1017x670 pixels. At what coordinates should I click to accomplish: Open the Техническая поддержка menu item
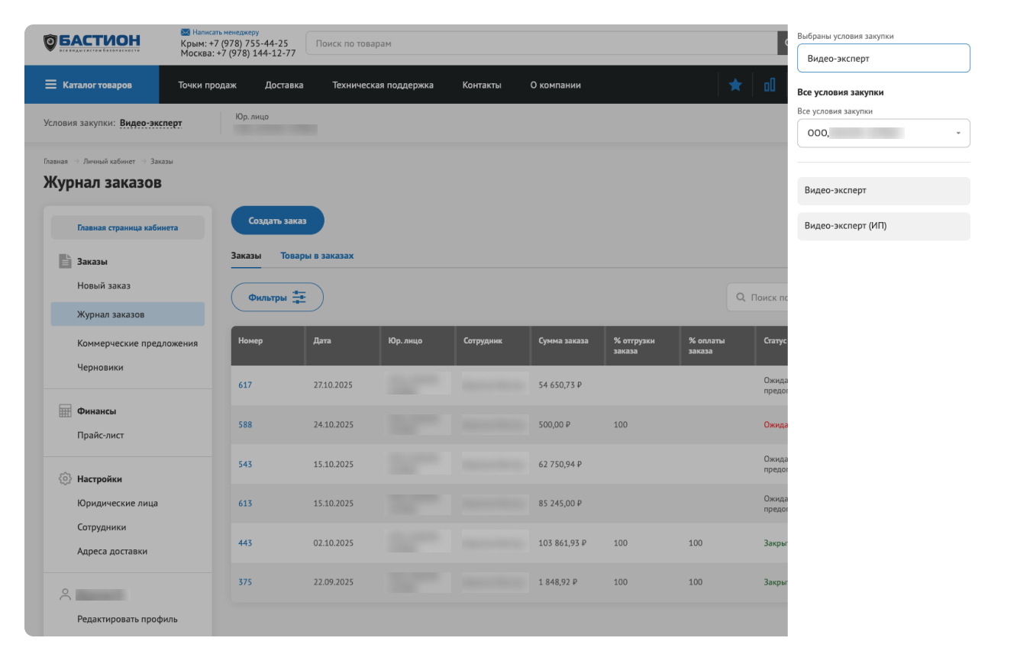point(383,85)
